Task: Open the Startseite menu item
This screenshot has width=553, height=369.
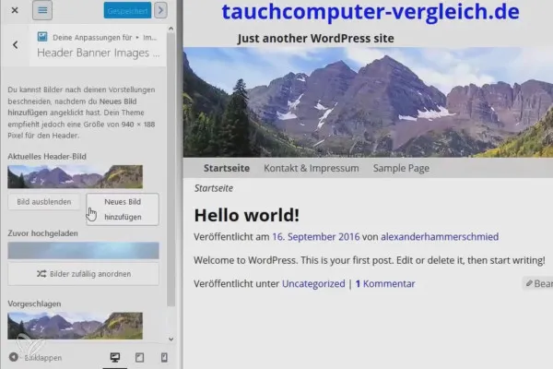Action: (x=227, y=168)
